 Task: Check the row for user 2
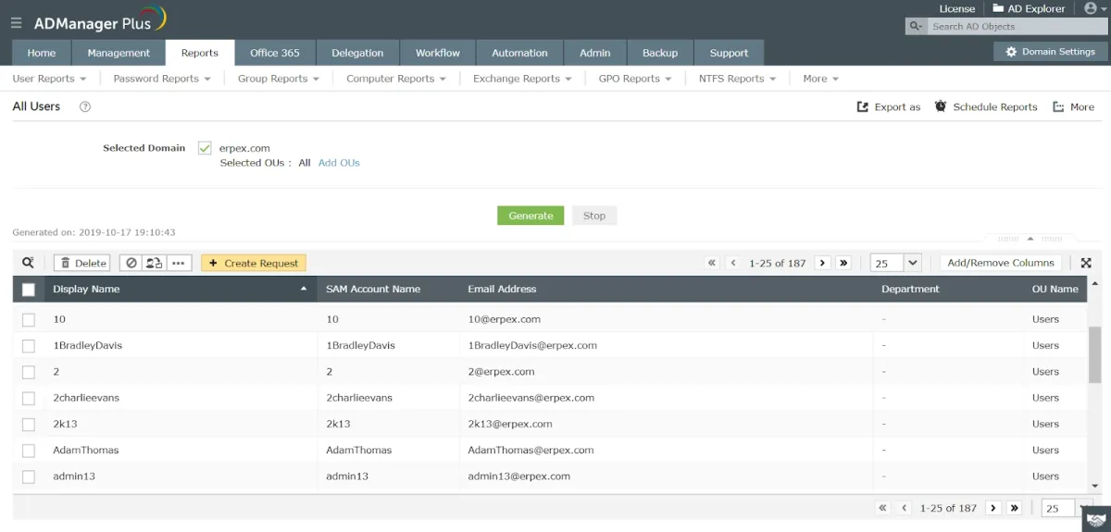click(29, 372)
